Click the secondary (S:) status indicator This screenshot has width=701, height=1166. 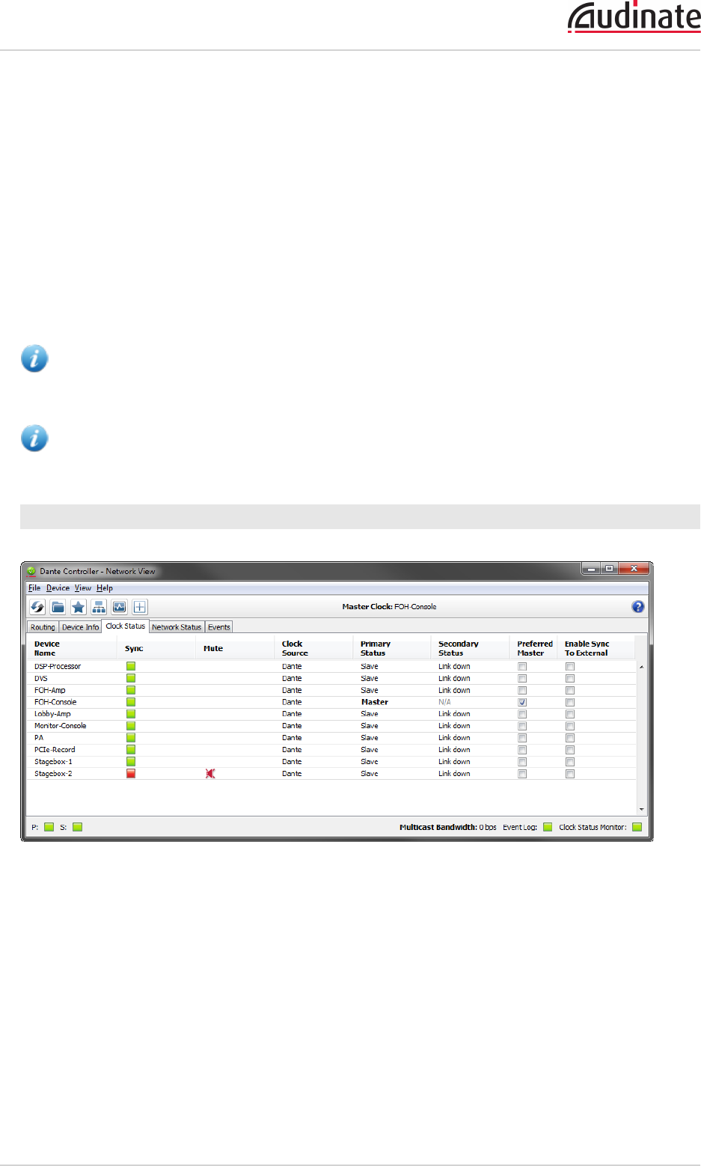tap(78, 827)
